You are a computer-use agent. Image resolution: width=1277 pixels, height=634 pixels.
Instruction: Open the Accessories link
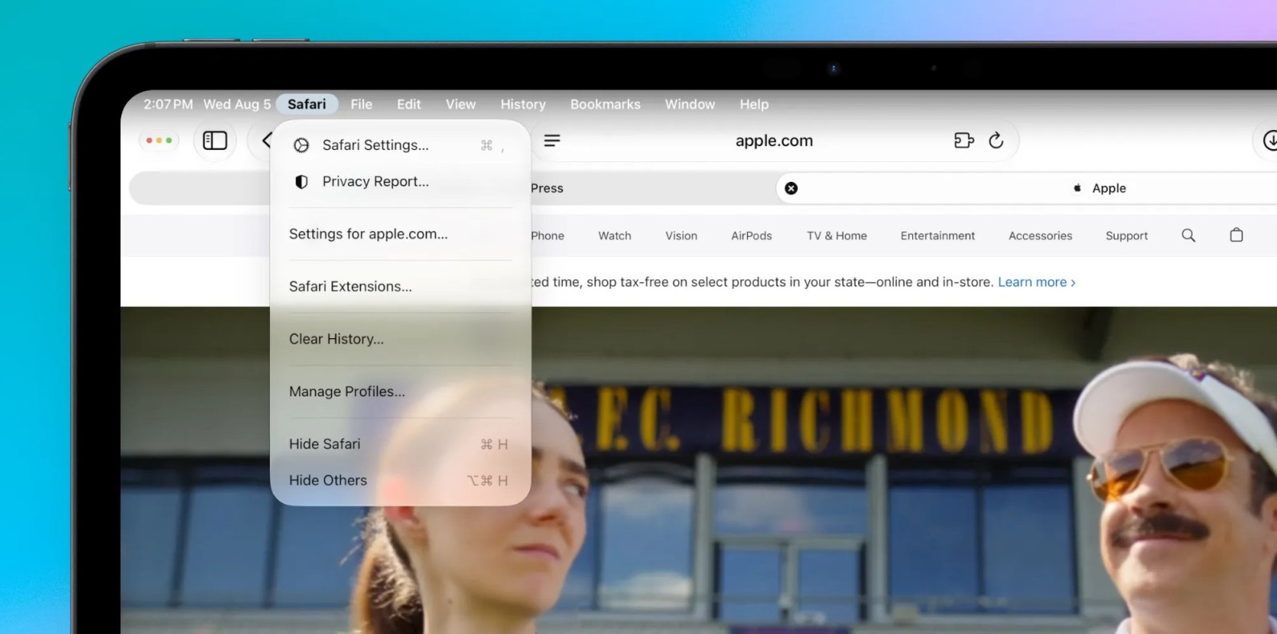pos(1040,236)
